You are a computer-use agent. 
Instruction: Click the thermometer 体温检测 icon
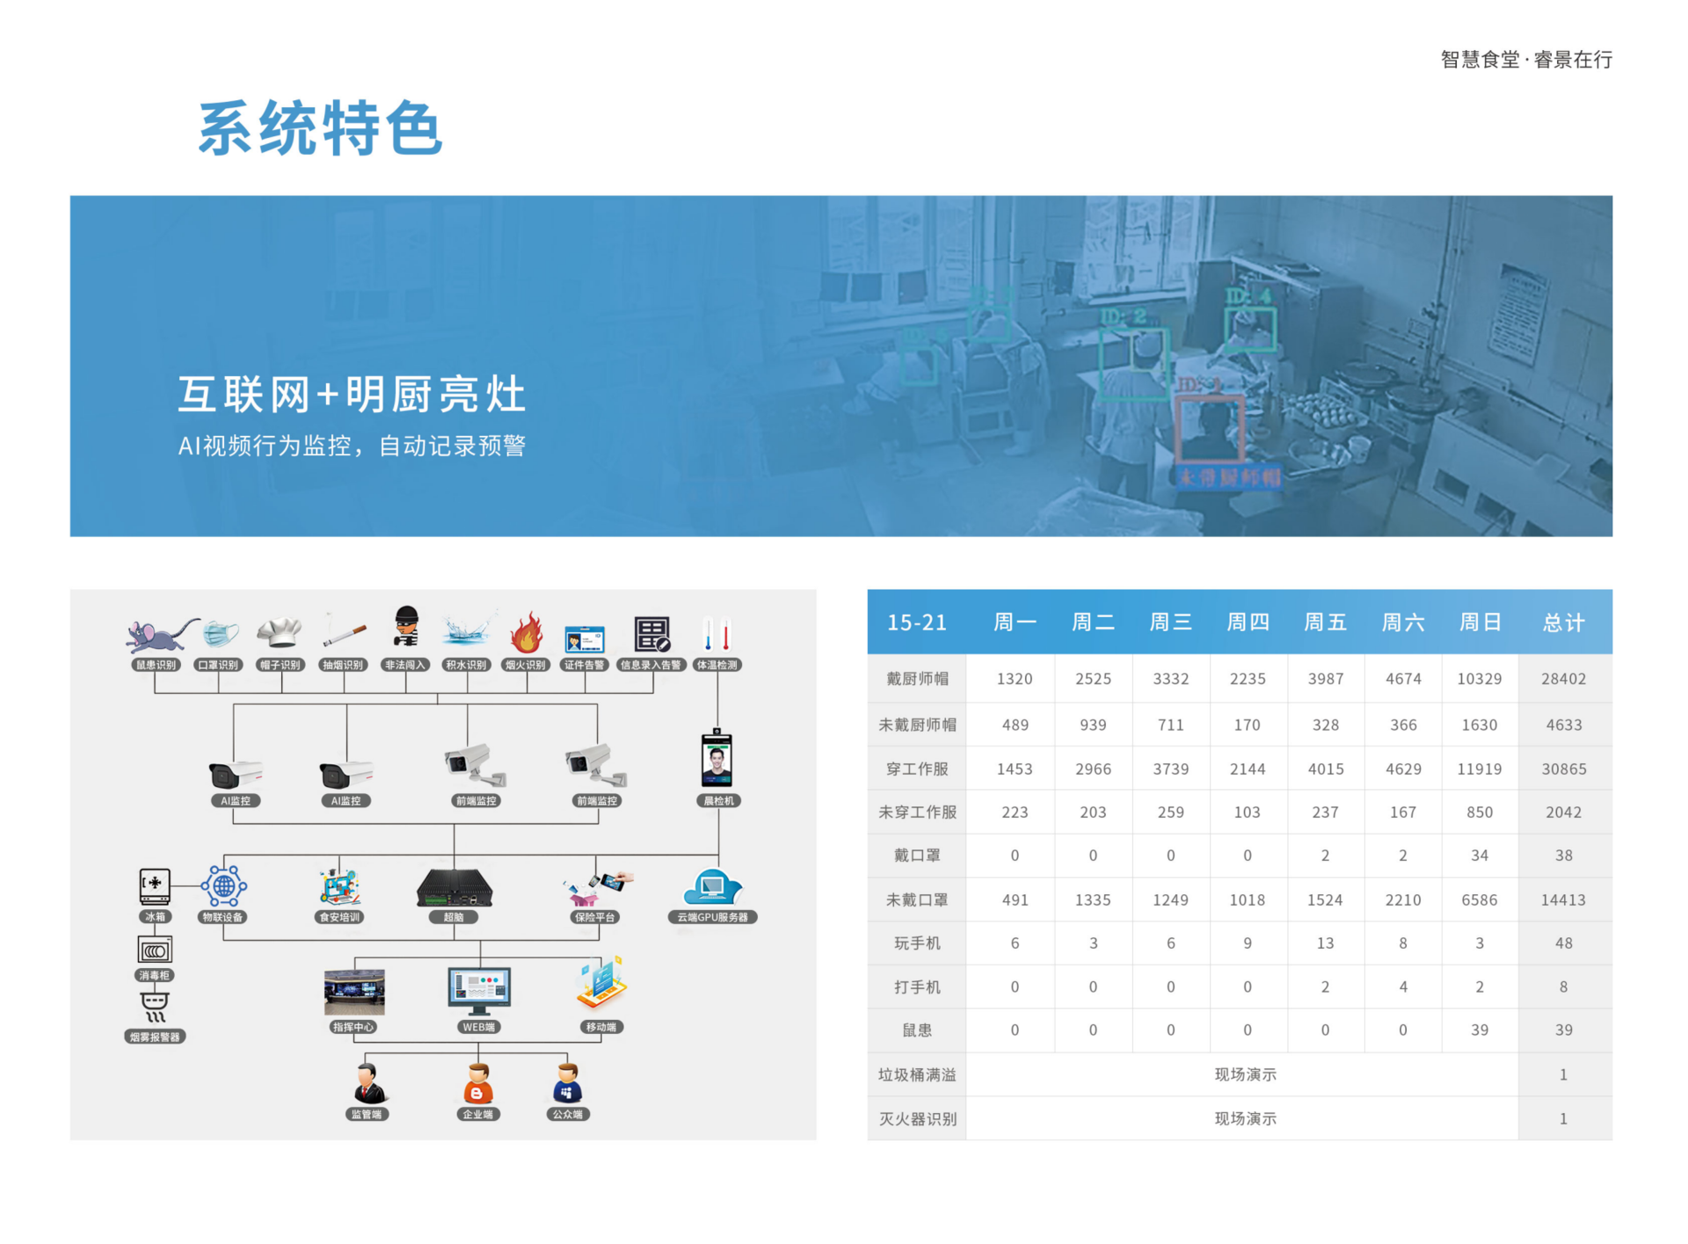[x=717, y=634]
